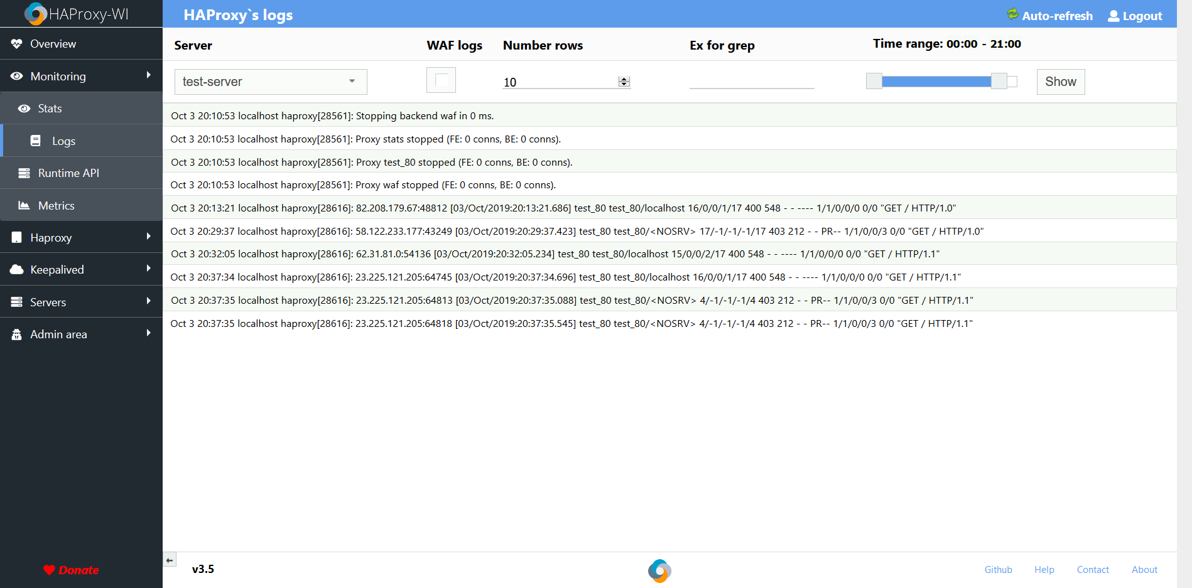Open the About footer link
The width and height of the screenshot is (1192, 588).
tap(1144, 570)
